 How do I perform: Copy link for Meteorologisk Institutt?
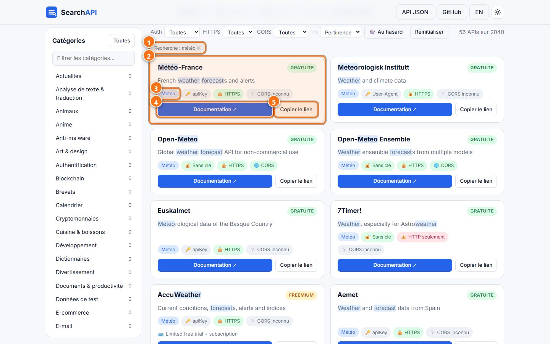click(476, 109)
